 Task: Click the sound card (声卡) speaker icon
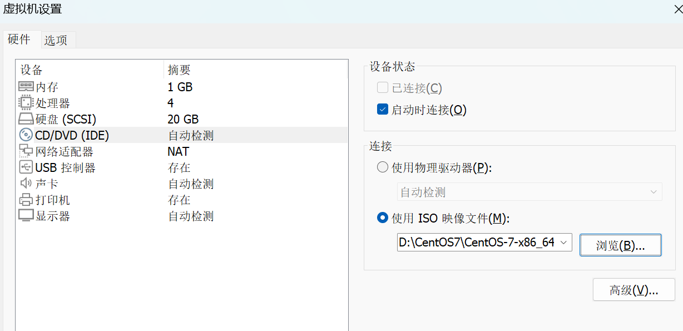26,184
